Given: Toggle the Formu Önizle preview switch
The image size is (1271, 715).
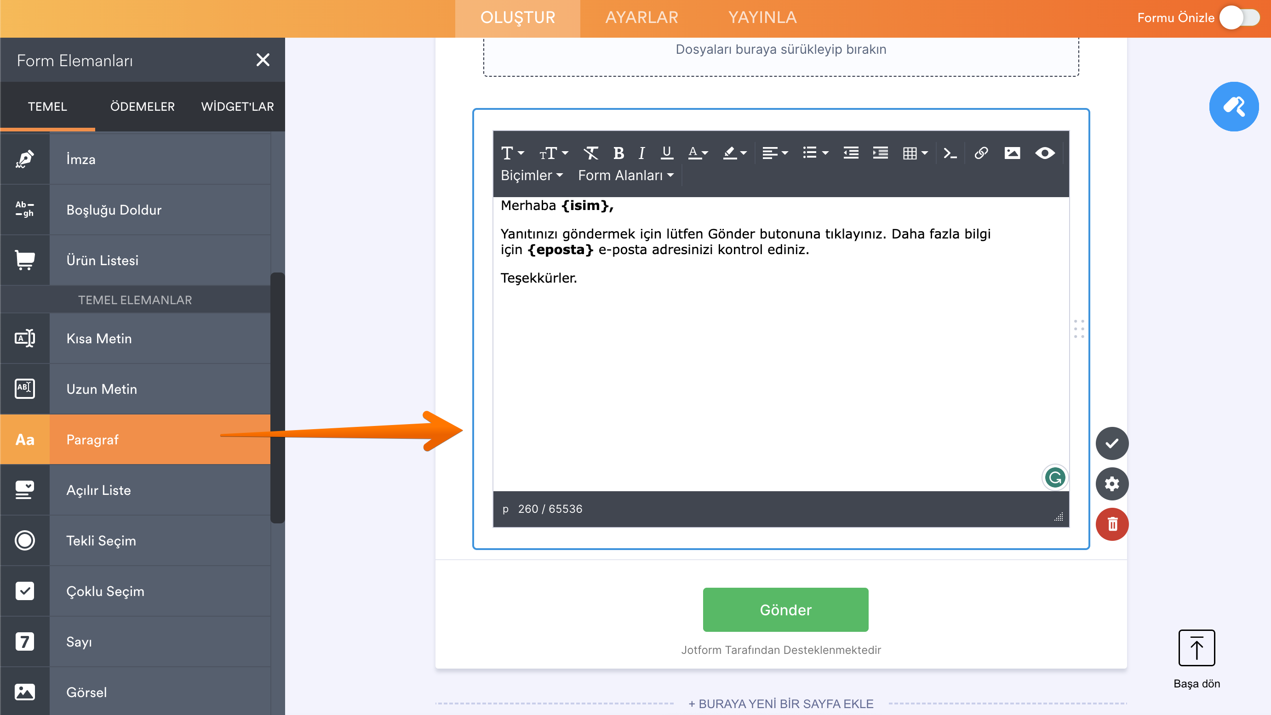Looking at the screenshot, I should pyautogui.click(x=1240, y=18).
